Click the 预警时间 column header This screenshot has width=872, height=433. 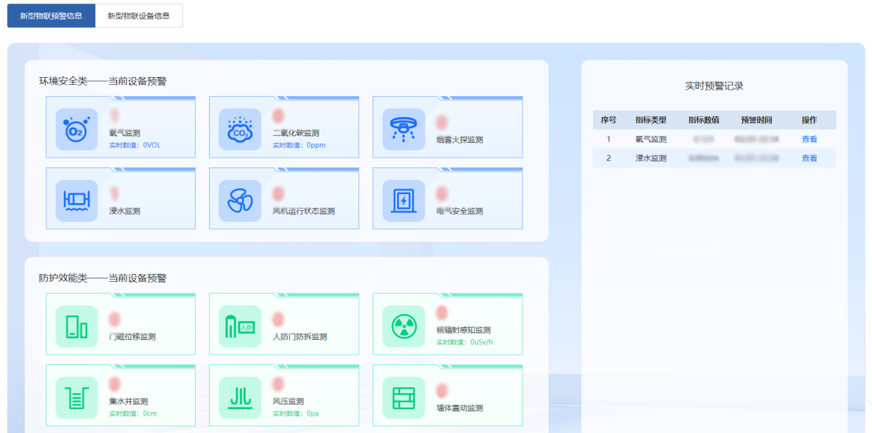[756, 120]
